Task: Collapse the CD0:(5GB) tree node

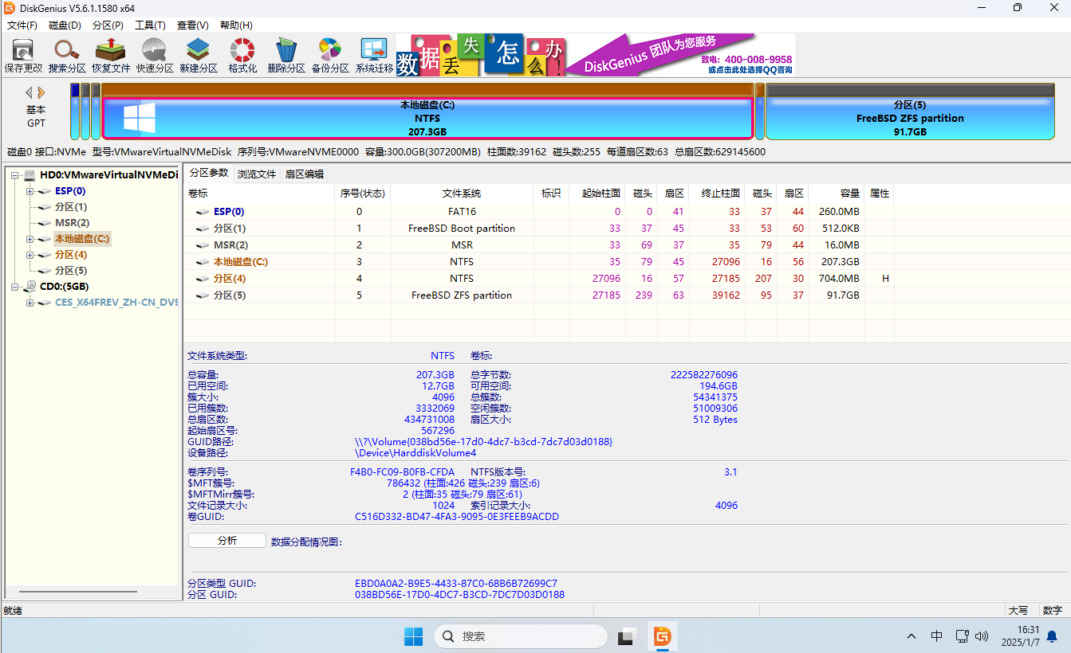Action: (x=14, y=287)
